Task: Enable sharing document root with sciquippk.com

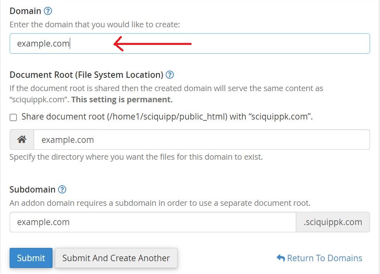Action: [12, 117]
